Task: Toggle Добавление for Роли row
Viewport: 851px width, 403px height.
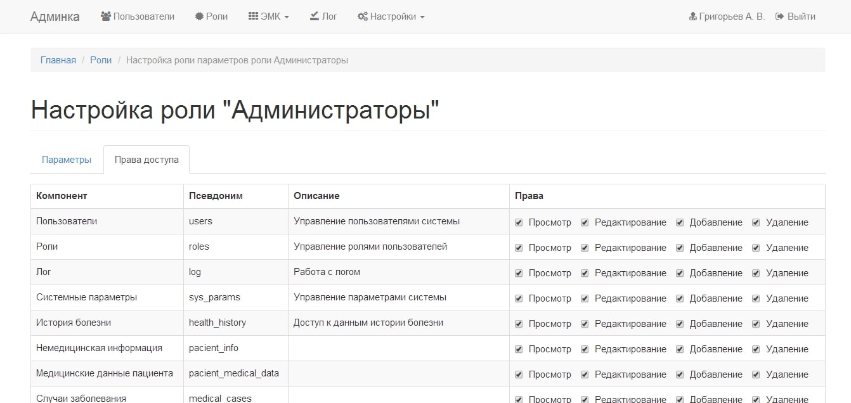Action: point(680,248)
